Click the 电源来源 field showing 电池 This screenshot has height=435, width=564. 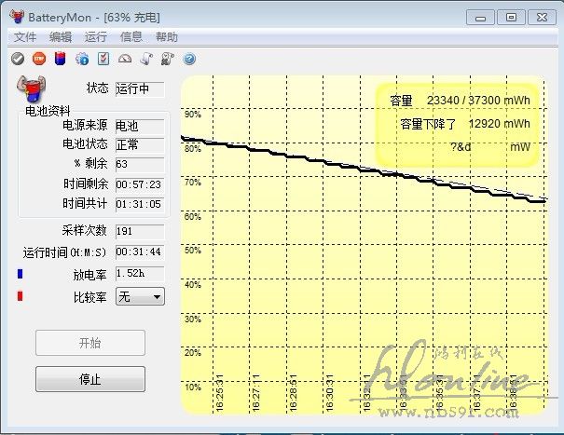140,126
